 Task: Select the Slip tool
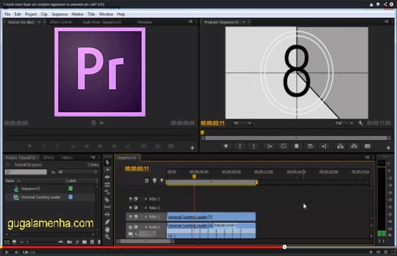point(107,207)
